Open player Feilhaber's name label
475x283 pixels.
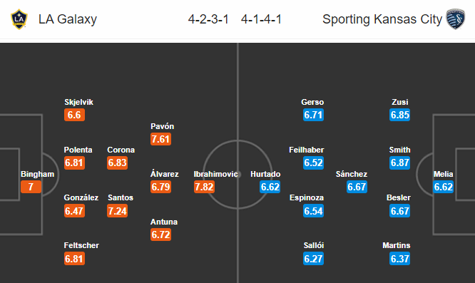point(306,150)
